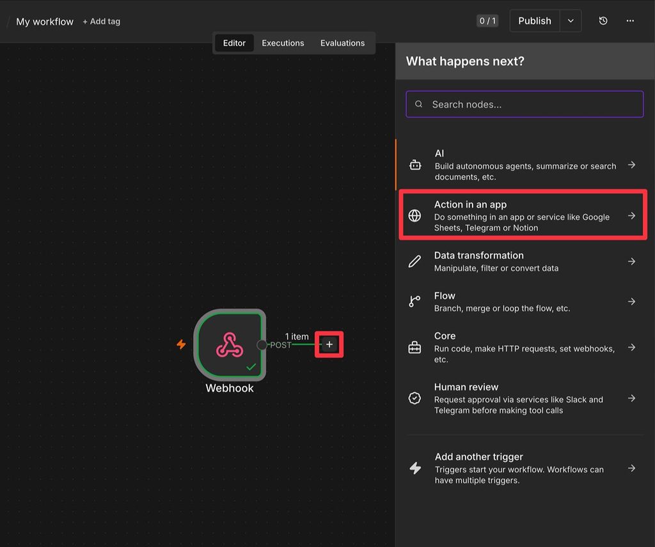
Task: Expand the AI category arrow
Action: tap(631, 166)
